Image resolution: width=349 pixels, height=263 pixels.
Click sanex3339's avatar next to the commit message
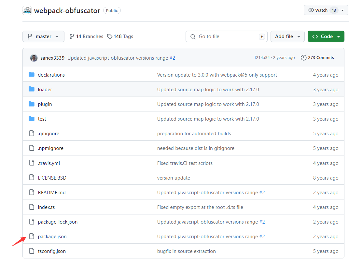click(x=34, y=57)
